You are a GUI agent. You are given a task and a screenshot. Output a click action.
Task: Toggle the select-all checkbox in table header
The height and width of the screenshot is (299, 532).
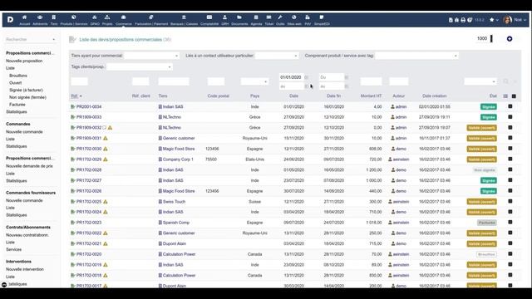pos(514,96)
